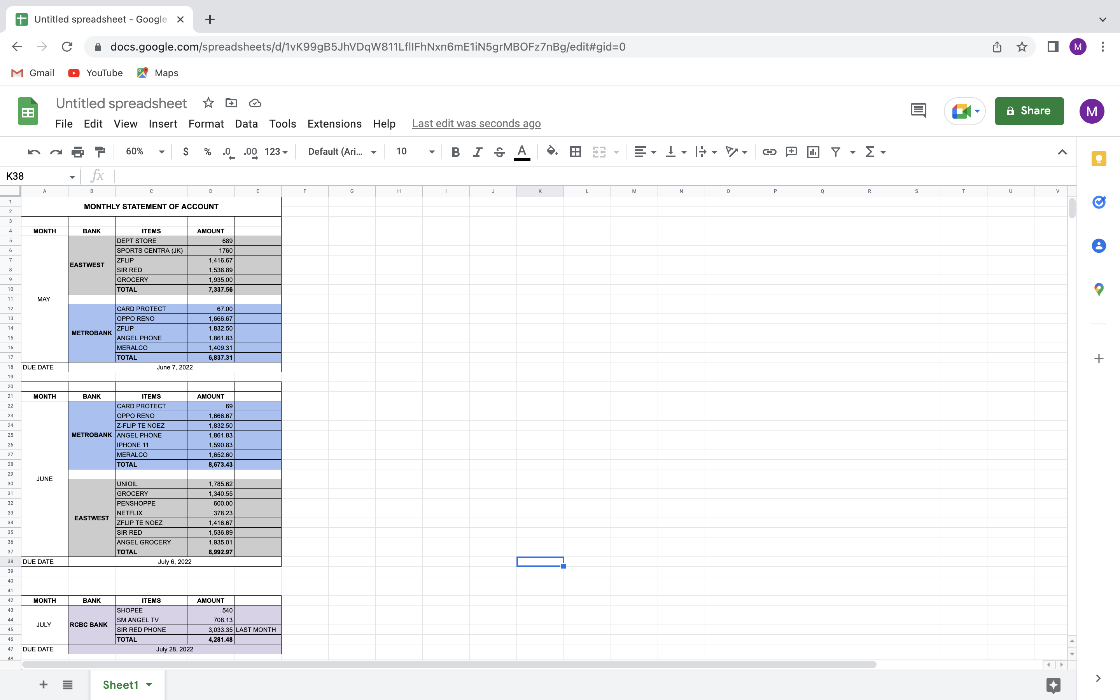Expand the Default (Arial) font dropdown

click(342, 152)
